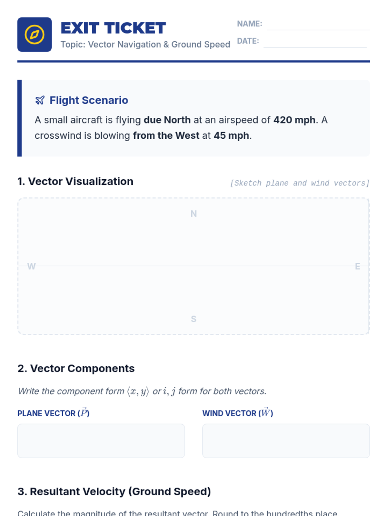The width and height of the screenshot is (387, 516).
Task: Click the bold 420 mph text
Action: [x=294, y=120]
